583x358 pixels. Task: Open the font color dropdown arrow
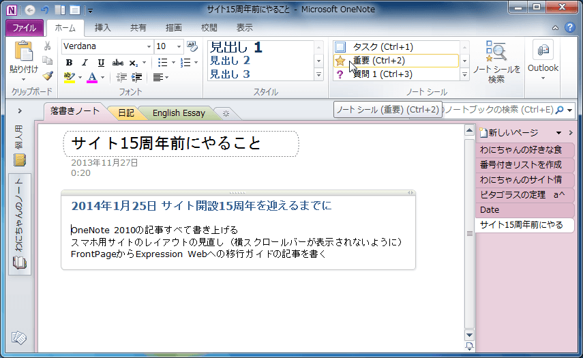pos(102,77)
